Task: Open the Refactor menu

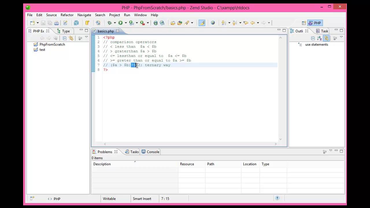Action: pyautogui.click(x=67, y=15)
